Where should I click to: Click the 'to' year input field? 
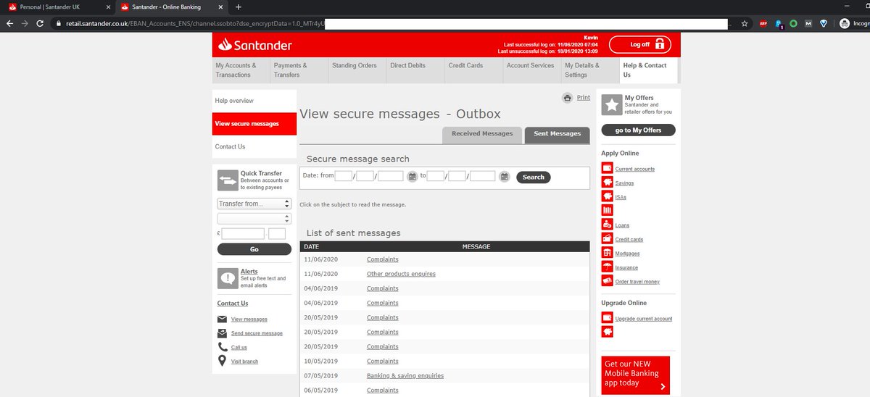click(483, 176)
